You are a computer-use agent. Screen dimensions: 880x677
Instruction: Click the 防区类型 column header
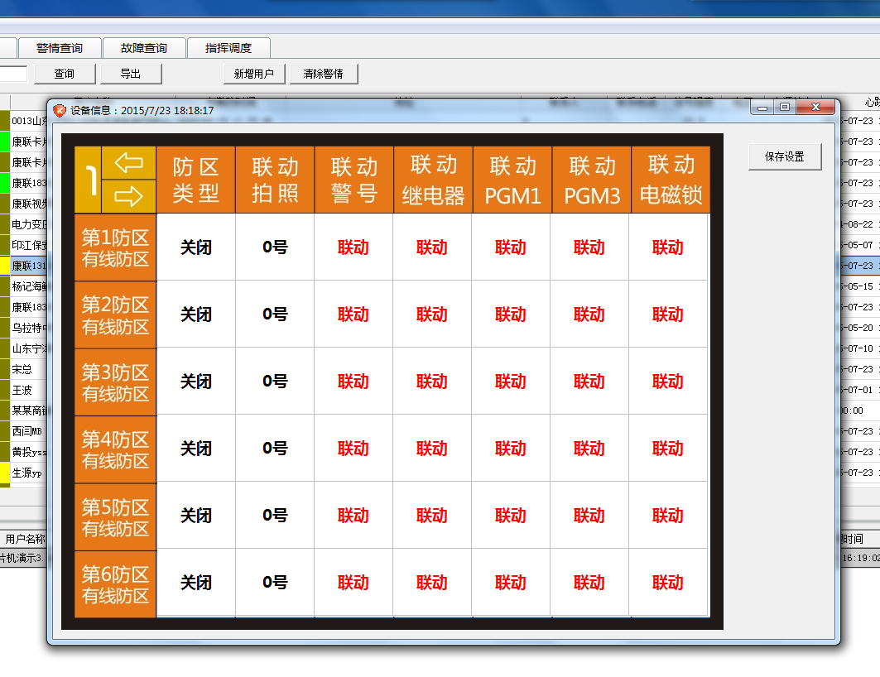[196, 180]
